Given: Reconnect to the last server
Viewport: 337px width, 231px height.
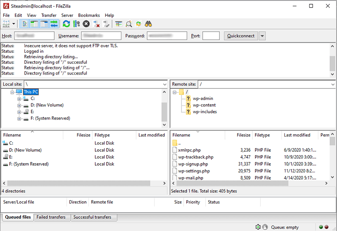Looking at the screenshot, I should [x=106, y=24].
